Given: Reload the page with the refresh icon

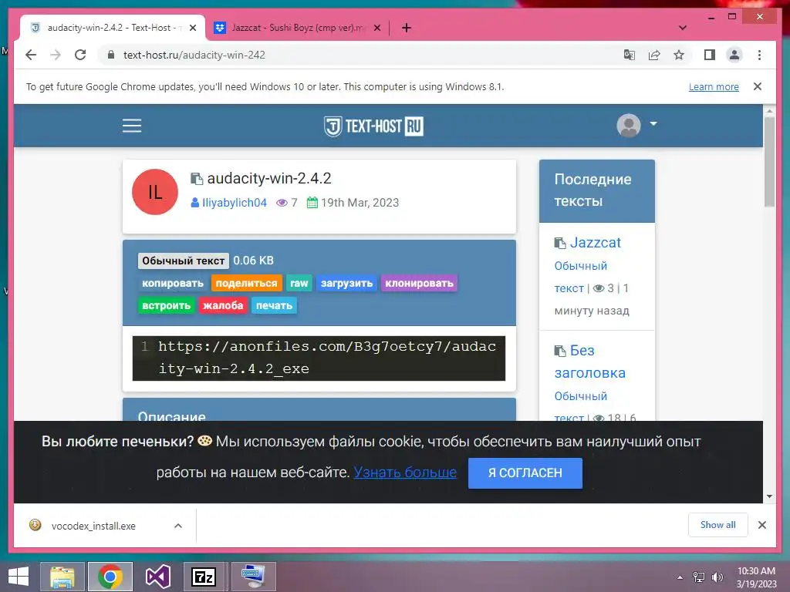Looking at the screenshot, I should [80, 55].
